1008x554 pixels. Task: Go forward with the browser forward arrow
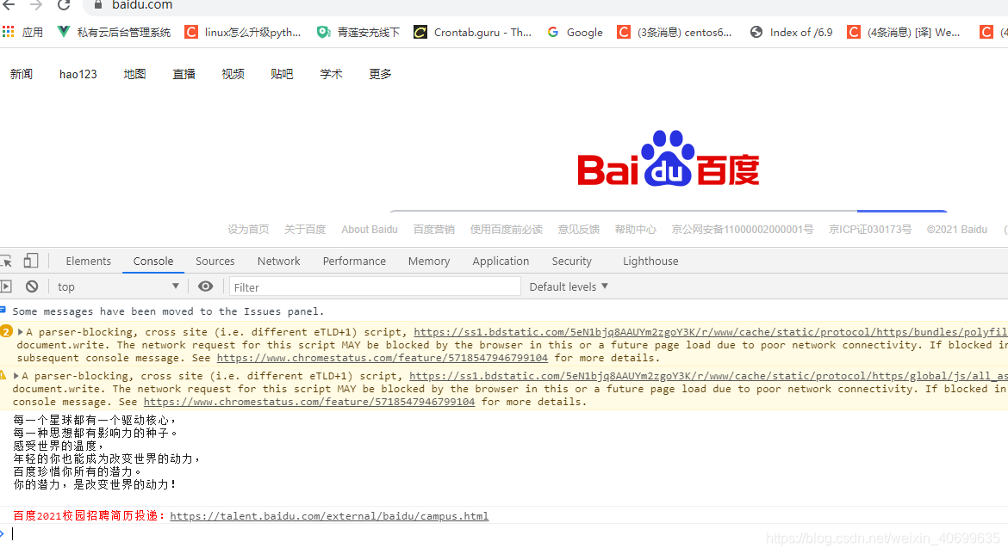[36, 5]
